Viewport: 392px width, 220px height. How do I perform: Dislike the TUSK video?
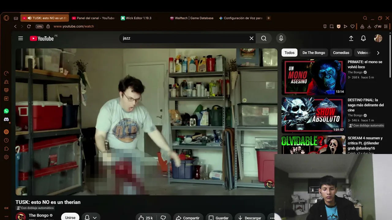(163, 218)
